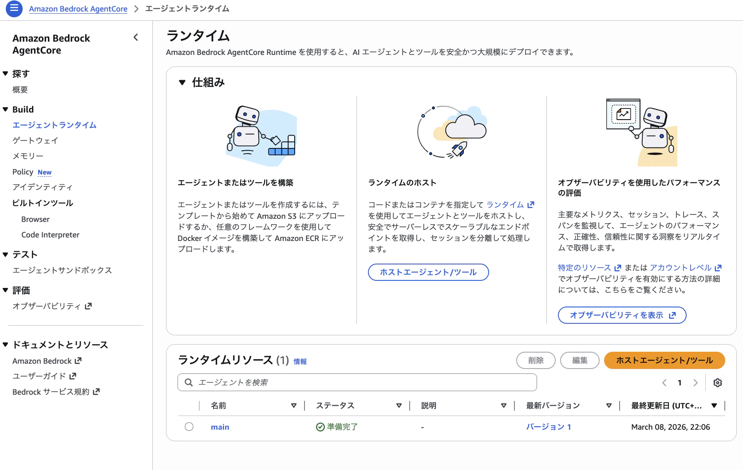Open the Code Interpreter built-in tool page
This screenshot has width=743, height=470.
pyautogui.click(x=50, y=234)
